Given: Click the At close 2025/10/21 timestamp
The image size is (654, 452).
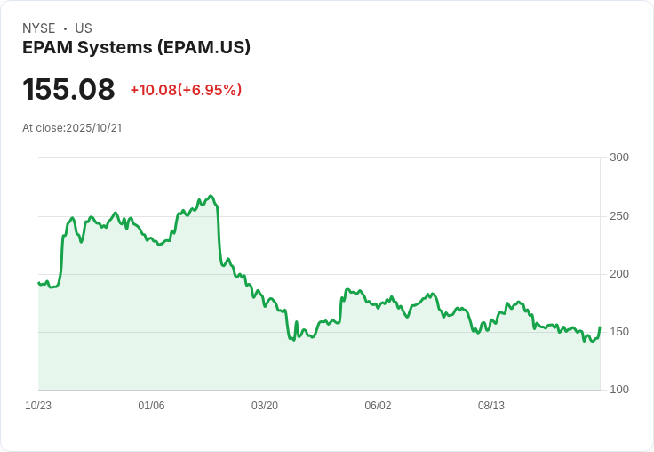Looking at the screenshot, I should [72, 127].
